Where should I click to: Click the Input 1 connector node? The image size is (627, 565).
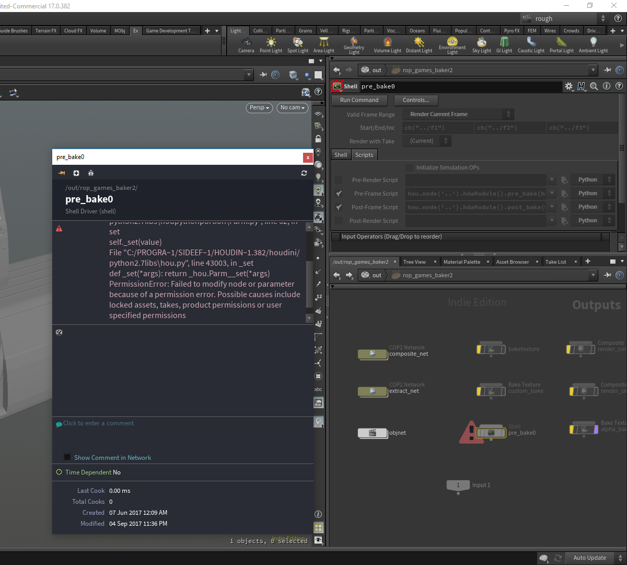click(x=458, y=485)
